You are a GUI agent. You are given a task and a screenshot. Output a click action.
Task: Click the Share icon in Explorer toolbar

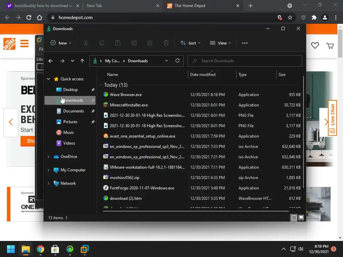tap(150, 43)
